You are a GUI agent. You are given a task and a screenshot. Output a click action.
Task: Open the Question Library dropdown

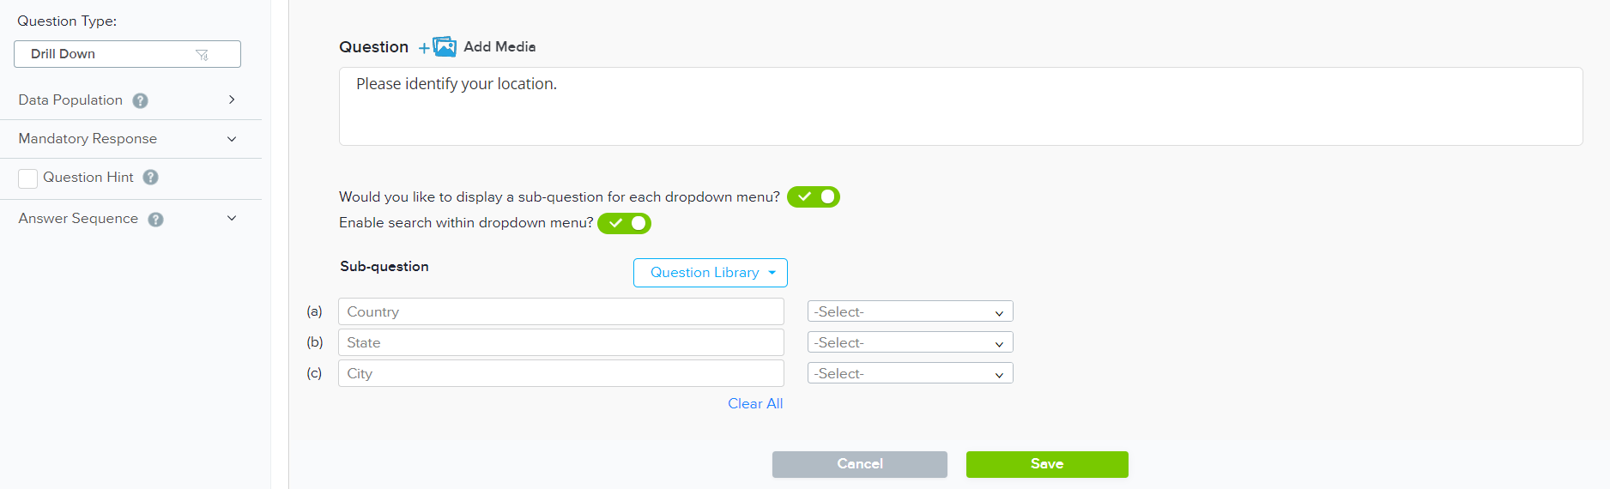[710, 273]
